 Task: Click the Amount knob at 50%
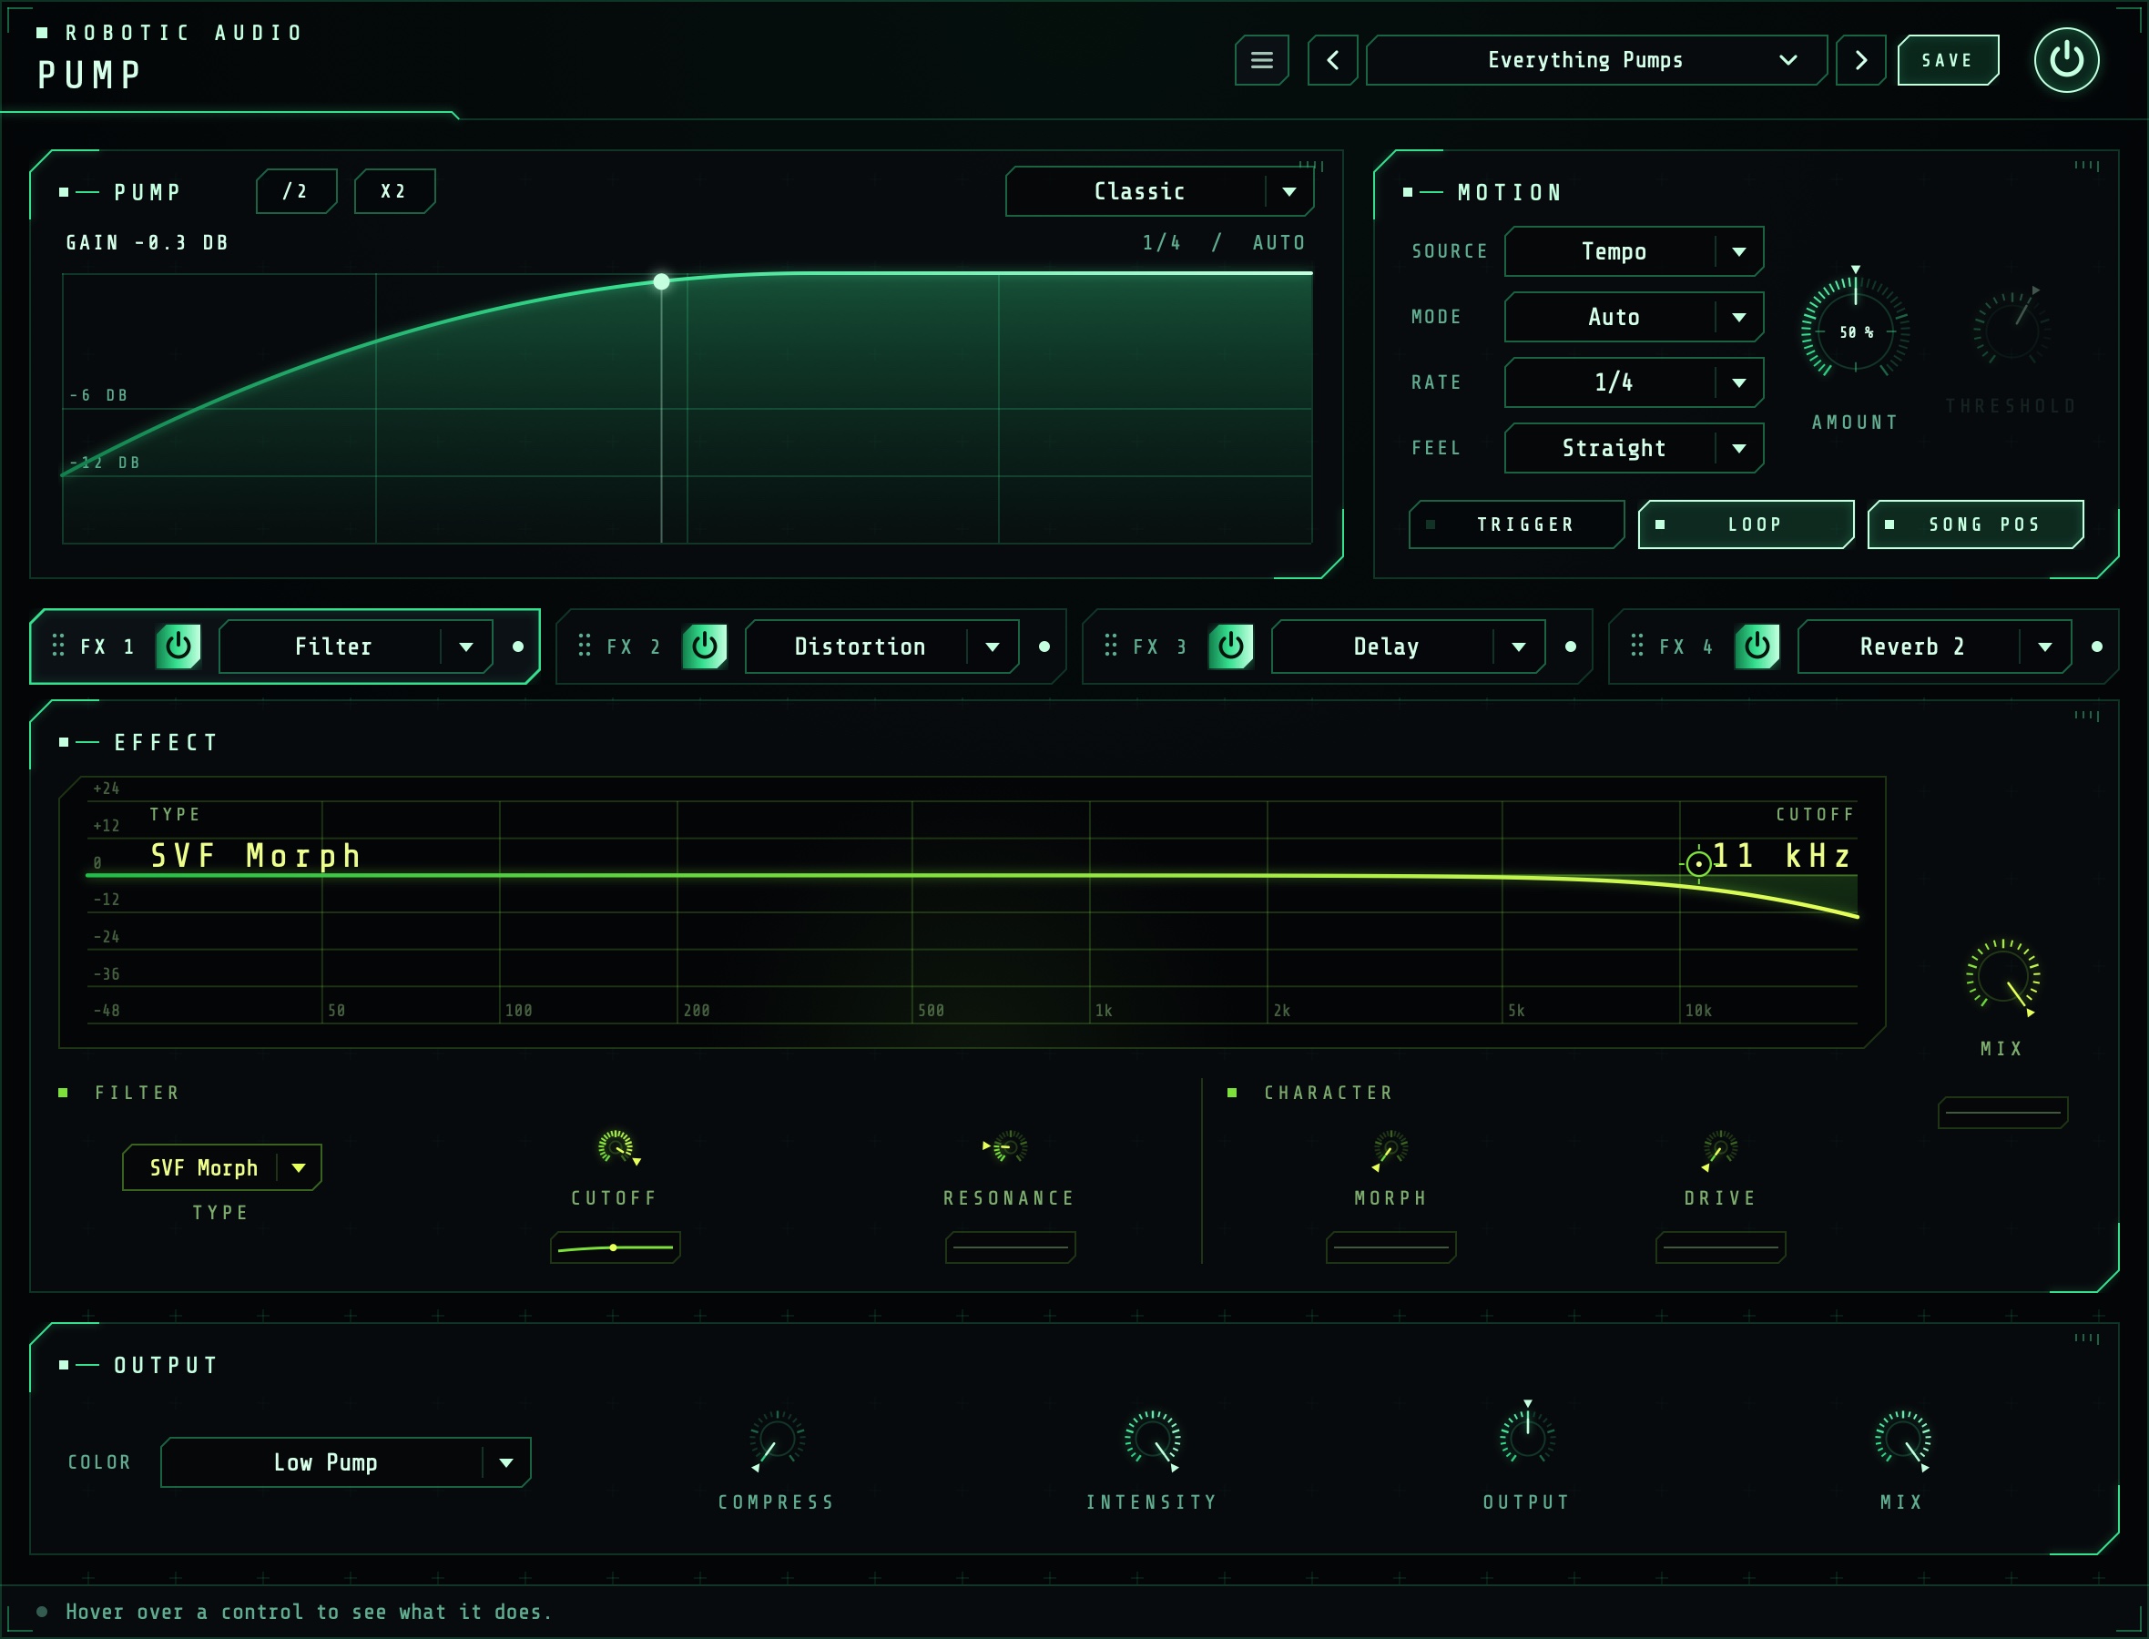(x=1856, y=331)
